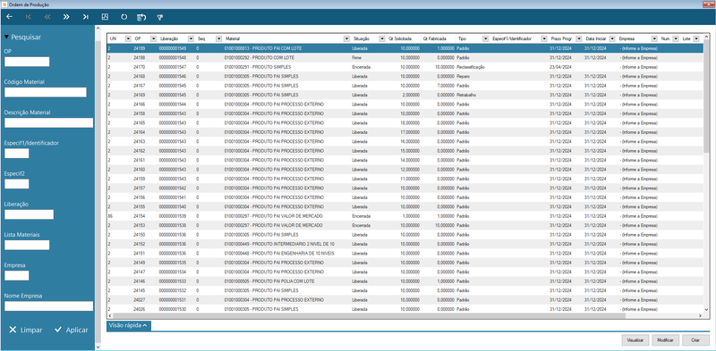The height and width of the screenshot is (351, 716).
Task: Focus the Descrição Material input field
Action: point(49,122)
